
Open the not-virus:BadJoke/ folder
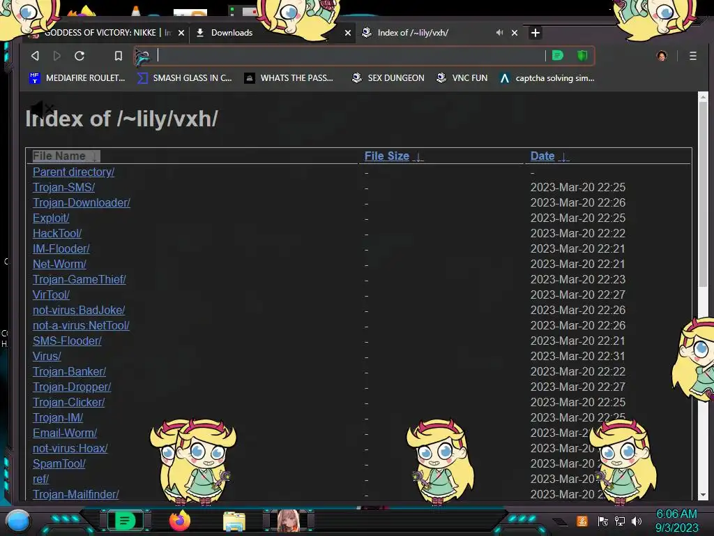click(79, 310)
